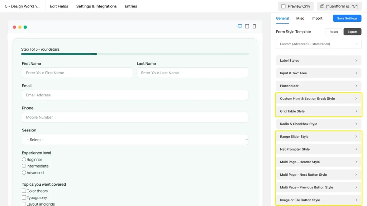Expand Multi Page - Header Style section
The height and width of the screenshot is (206, 367).
point(319,162)
